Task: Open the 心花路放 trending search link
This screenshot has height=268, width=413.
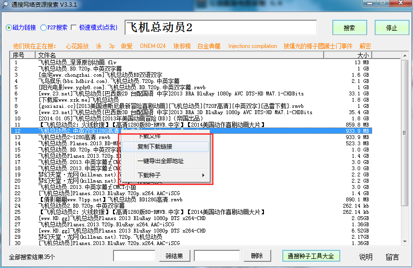Action: coord(77,46)
